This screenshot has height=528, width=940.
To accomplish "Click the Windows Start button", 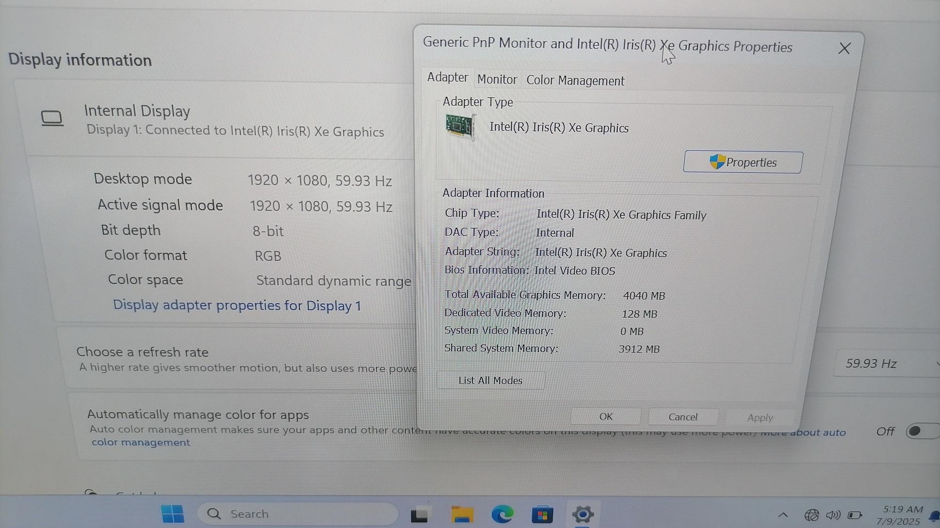I will pos(172,514).
